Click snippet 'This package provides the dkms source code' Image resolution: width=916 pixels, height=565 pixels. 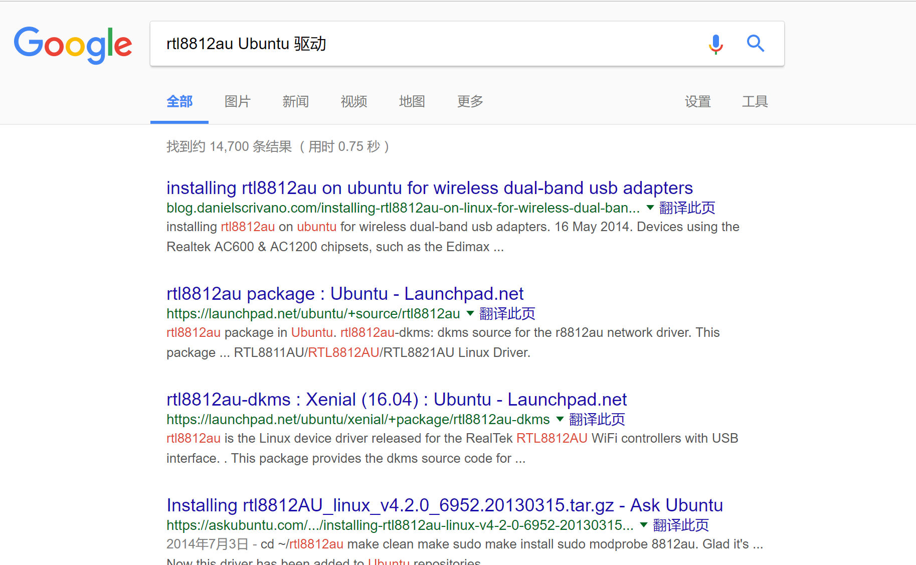click(x=371, y=458)
